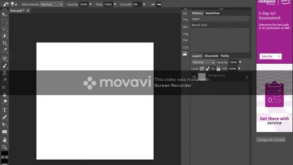Screen dimensions: 293x165
Task: Select the Crop tool
Action: pyautogui.click(x=5, y=43)
